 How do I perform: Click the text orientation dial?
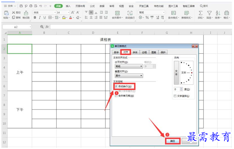pyautogui.click(x=187, y=73)
